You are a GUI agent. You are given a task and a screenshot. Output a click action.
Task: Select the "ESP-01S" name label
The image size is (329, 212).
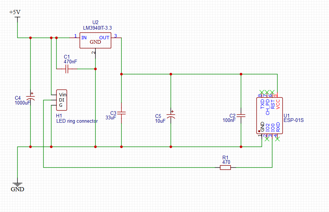pos(294,120)
